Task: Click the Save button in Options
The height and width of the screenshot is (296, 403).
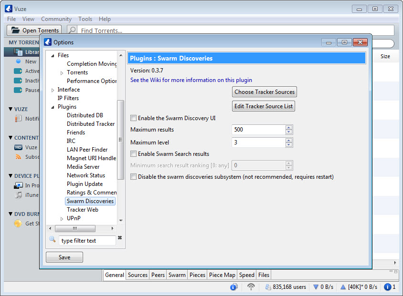Action: tap(64, 257)
